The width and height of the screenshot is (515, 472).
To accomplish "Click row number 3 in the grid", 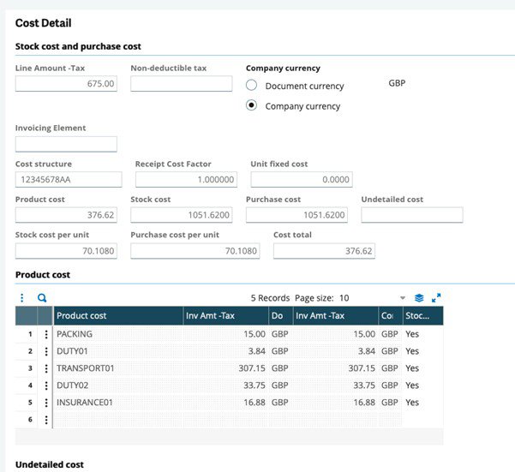I will coord(30,368).
